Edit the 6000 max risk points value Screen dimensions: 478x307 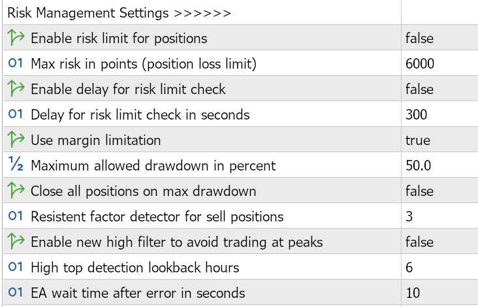pos(439,63)
